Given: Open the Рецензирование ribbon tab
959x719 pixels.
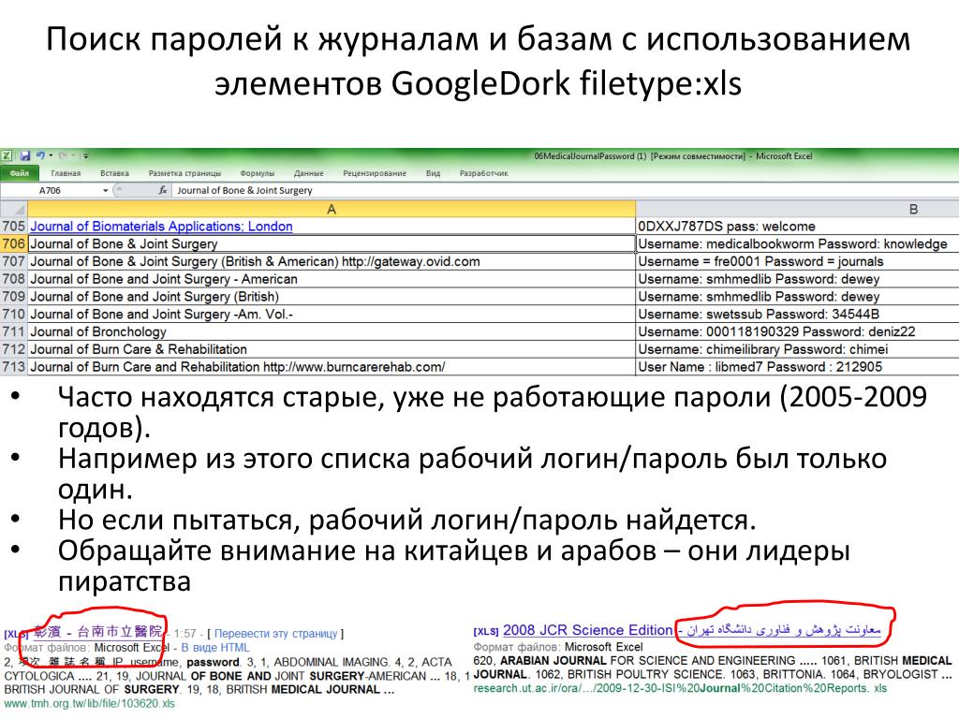Looking at the screenshot, I should click(375, 173).
